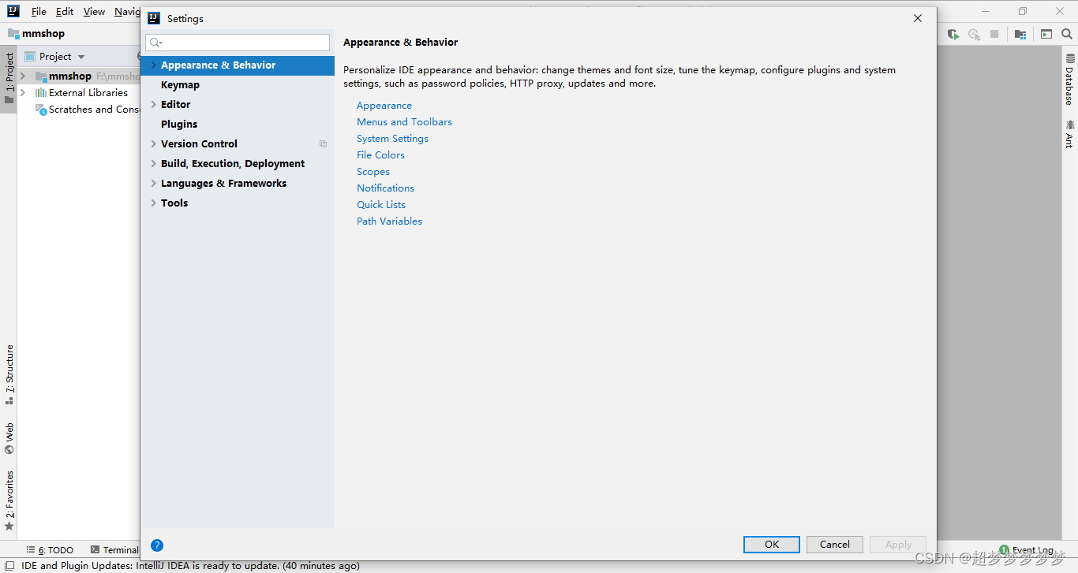Open the Ant tool window tab
This screenshot has width=1078, height=573.
[x=1070, y=134]
